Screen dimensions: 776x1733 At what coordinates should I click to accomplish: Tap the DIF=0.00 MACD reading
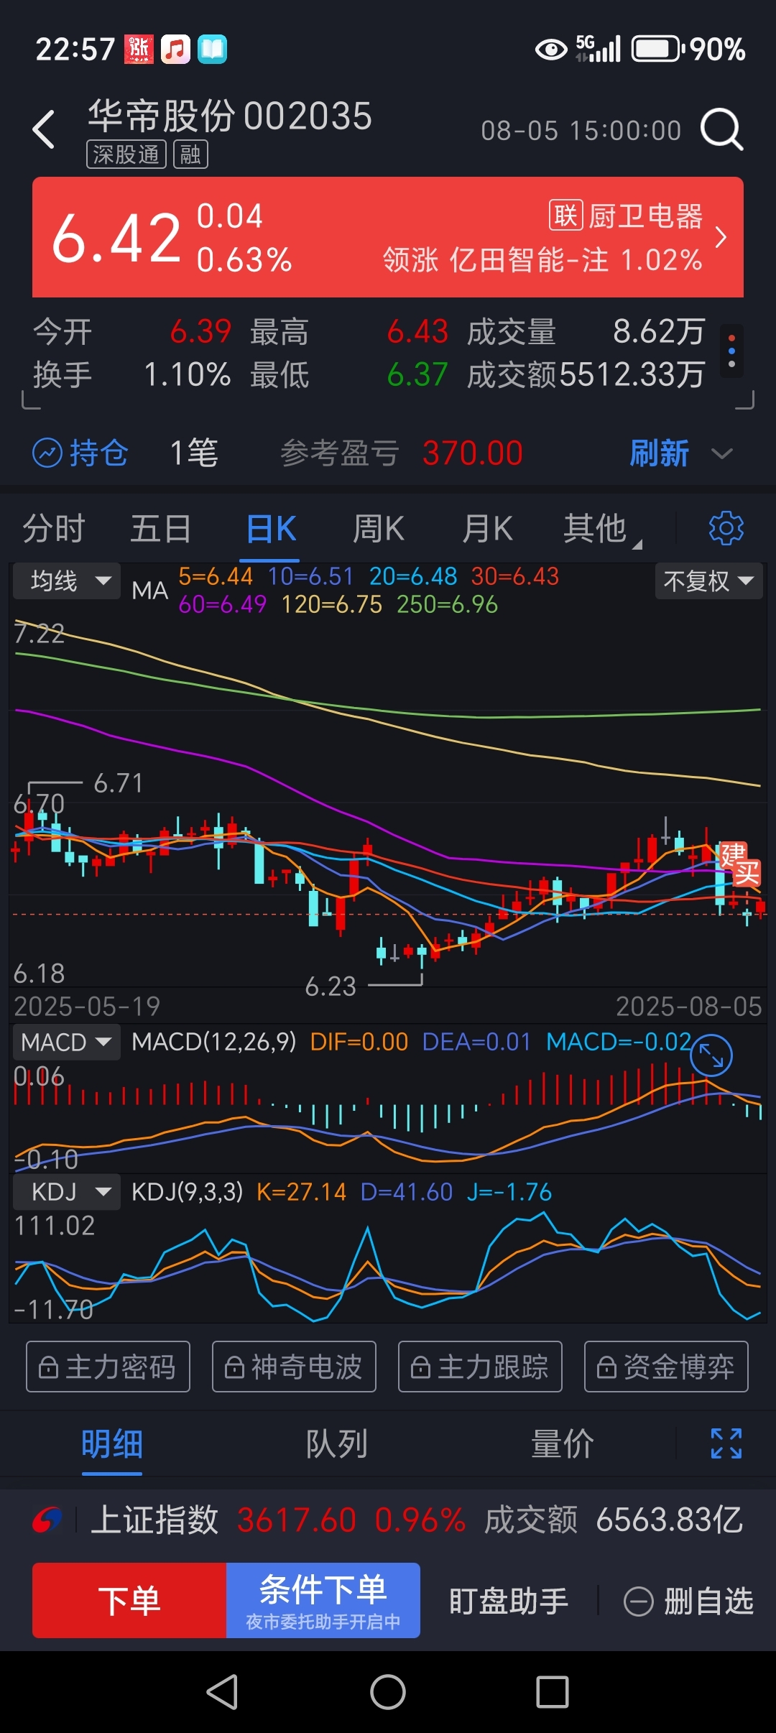(x=359, y=1042)
